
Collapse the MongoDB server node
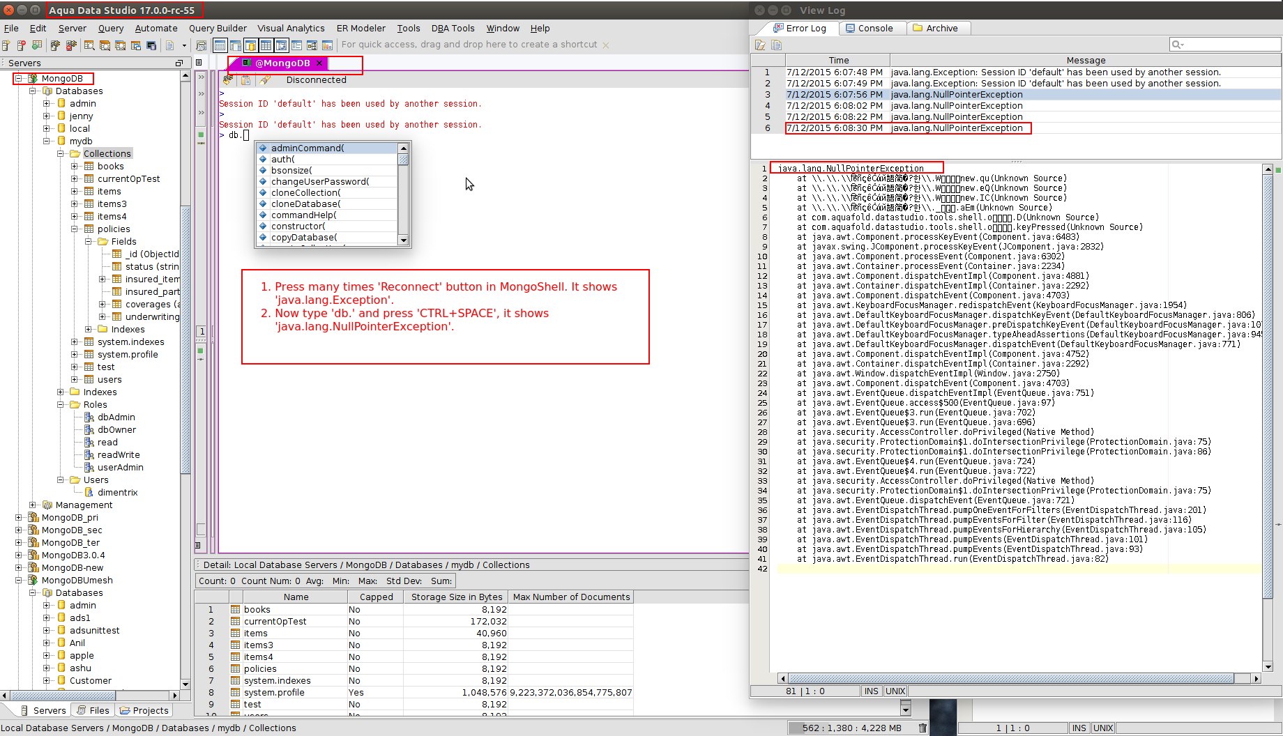tap(19, 78)
